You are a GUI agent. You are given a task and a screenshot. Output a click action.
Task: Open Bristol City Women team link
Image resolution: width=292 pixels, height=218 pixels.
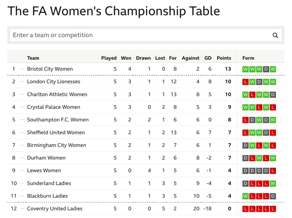coord(50,69)
